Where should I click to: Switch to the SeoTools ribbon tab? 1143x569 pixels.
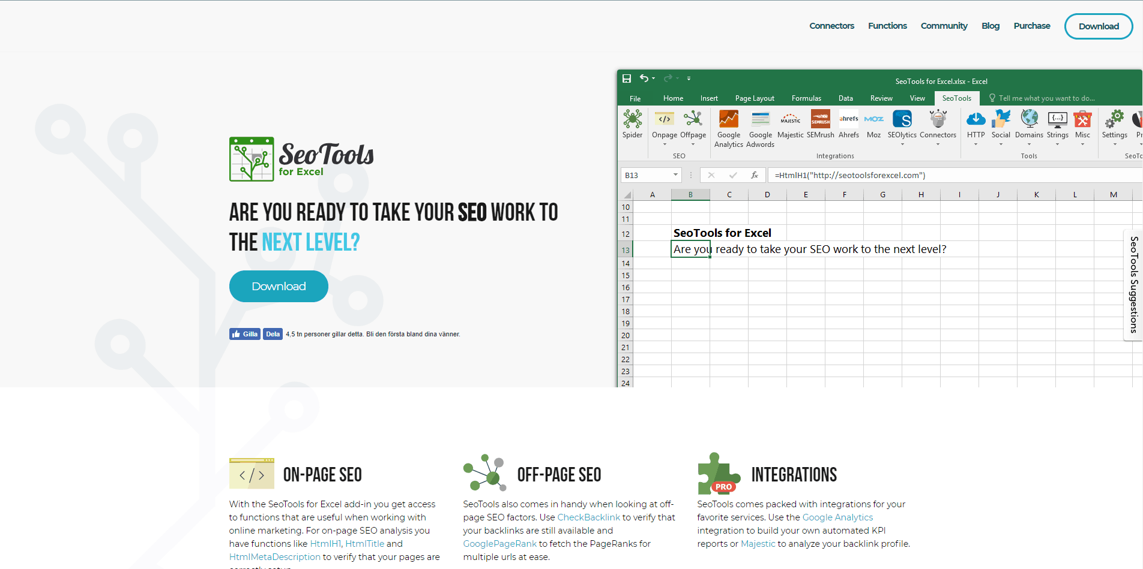(x=956, y=98)
